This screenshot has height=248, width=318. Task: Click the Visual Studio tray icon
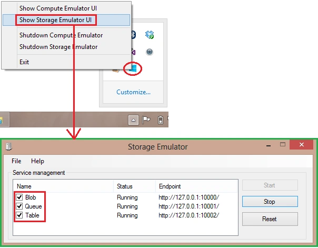[133, 52]
